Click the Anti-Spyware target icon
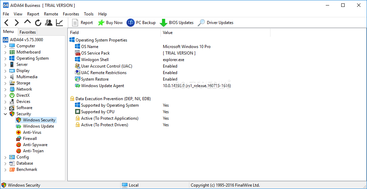Viewport: 367px width, 189px height. [19, 145]
